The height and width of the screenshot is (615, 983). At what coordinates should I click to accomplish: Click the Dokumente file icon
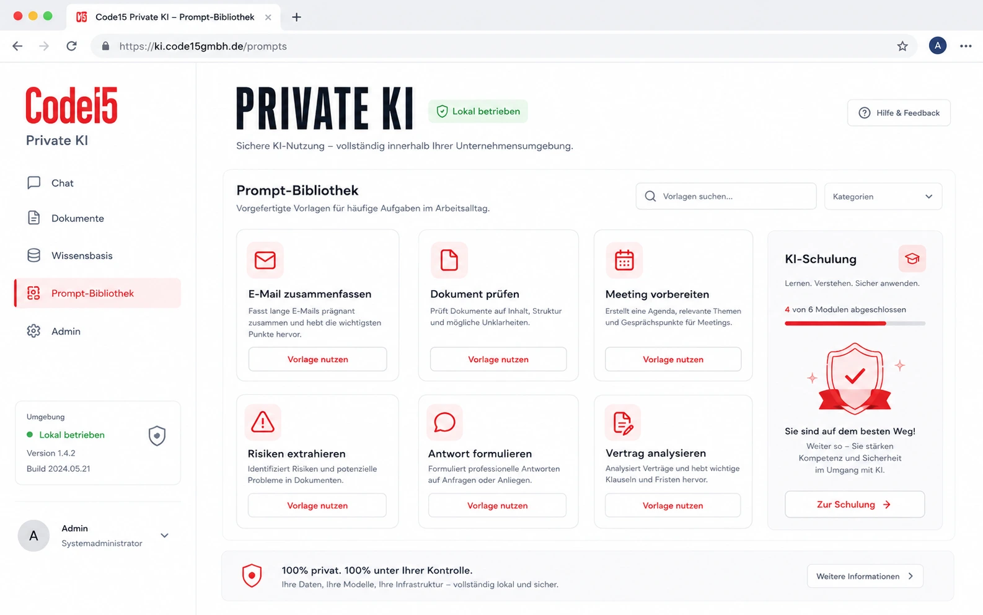coord(33,218)
